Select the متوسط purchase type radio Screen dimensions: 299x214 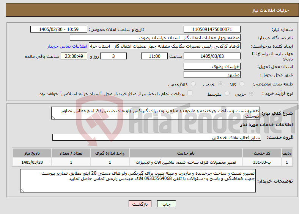click(x=227, y=93)
